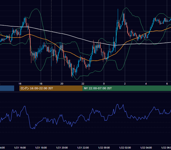Image resolution: width=171 pixels, height=150 pixels.
Task: Click the 1/21 20:00 time label
Action: coord(62,147)
